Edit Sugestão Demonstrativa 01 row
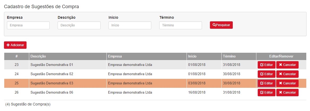 266,65
